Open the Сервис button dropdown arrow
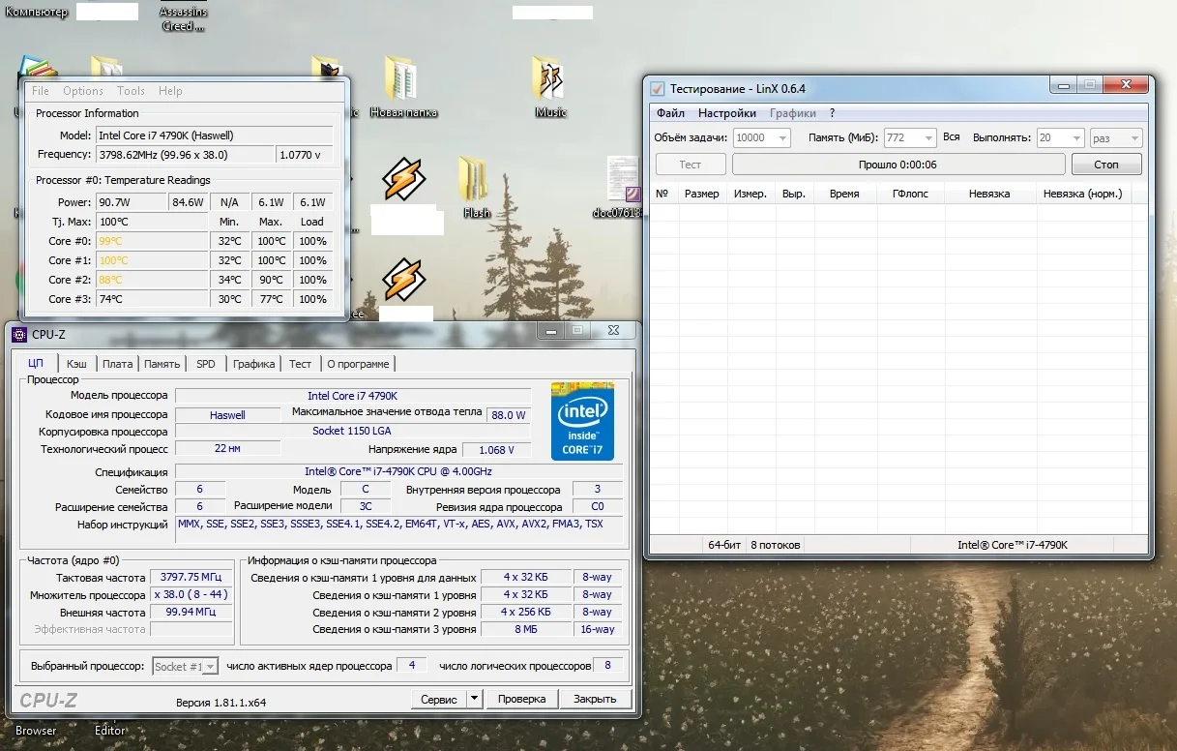 tap(474, 699)
